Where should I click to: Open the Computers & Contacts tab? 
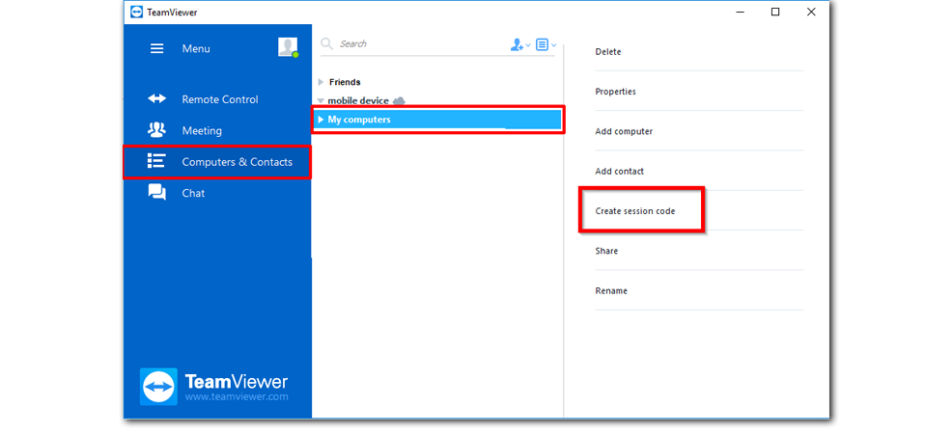coord(217,162)
